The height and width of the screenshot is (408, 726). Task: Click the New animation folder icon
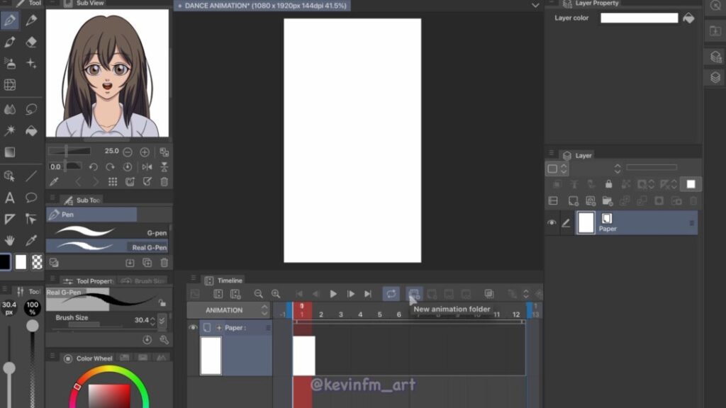click(413, 294)
